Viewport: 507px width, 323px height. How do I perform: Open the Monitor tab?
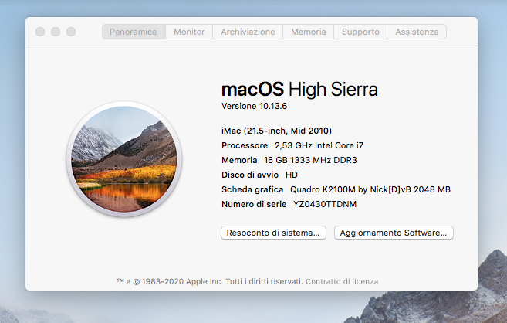coord(189,32)
